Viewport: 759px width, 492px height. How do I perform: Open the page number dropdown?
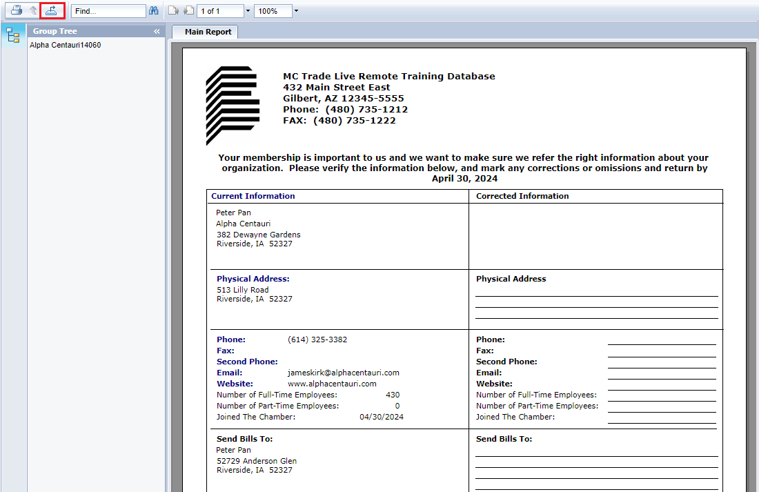coord(248,10)
